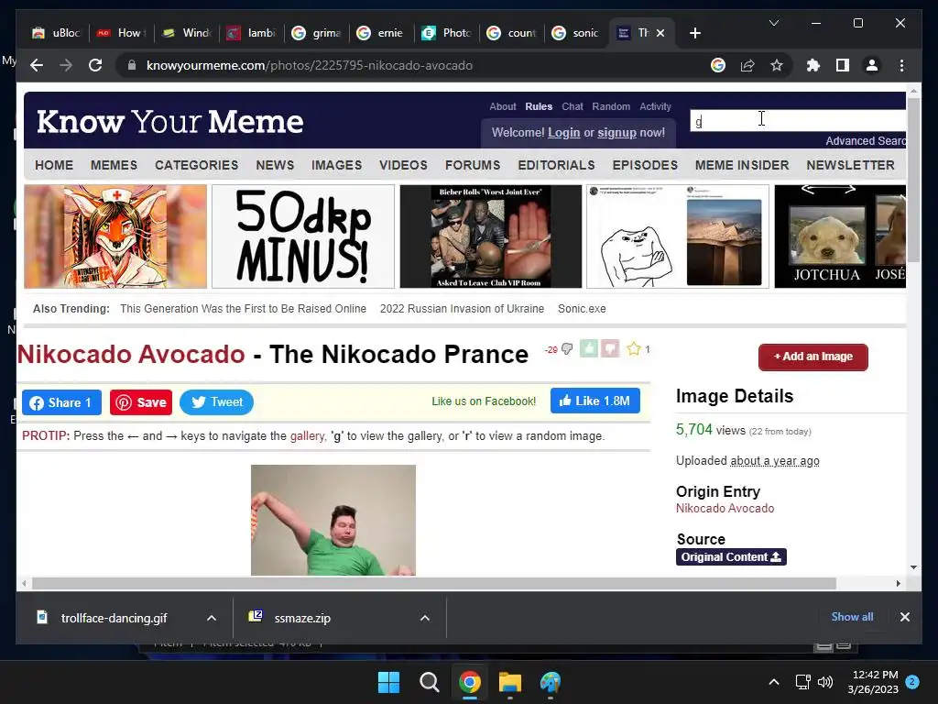Switch to the ernie tab
938x704 pixels.
pyautogui.click(x=382, y=33)
